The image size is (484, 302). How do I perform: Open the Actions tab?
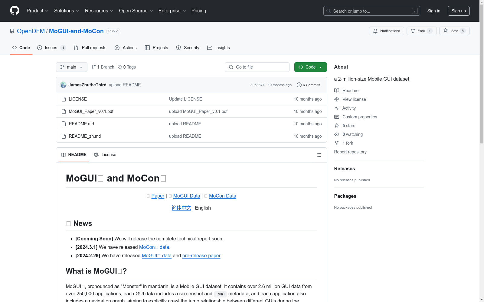[x=126, y=48]
